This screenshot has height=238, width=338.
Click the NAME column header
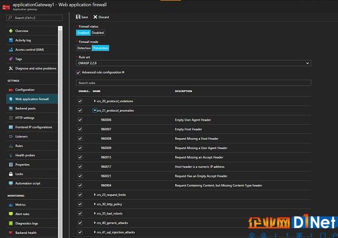click(96, 91)
